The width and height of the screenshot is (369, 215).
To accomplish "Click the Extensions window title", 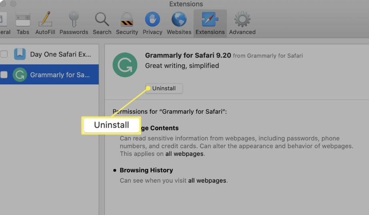I will coord(186,4).
